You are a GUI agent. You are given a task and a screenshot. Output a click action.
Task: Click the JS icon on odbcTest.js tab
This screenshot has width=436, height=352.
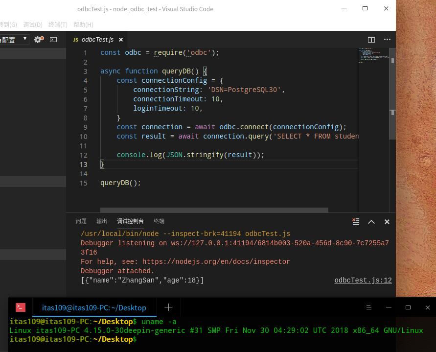pyautogui.click(x=76, y=40)
